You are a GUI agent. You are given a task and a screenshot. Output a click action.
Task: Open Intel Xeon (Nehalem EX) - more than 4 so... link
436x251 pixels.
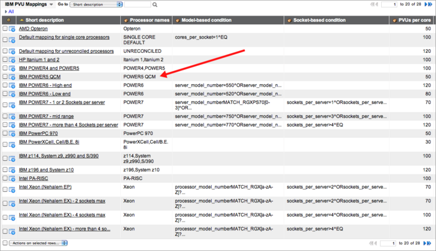tap(65, 229)
